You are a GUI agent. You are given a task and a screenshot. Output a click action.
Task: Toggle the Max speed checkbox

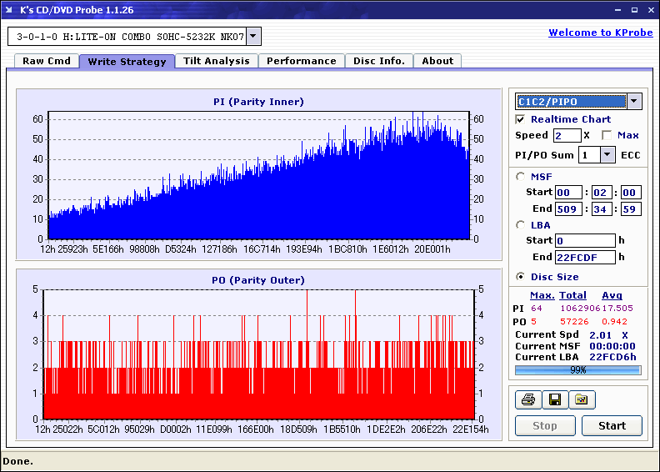pyautogui.click(x=607, y=135)
